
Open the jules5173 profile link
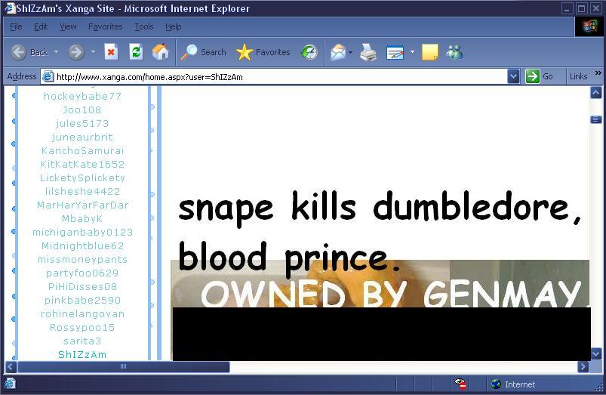[82, 123]
